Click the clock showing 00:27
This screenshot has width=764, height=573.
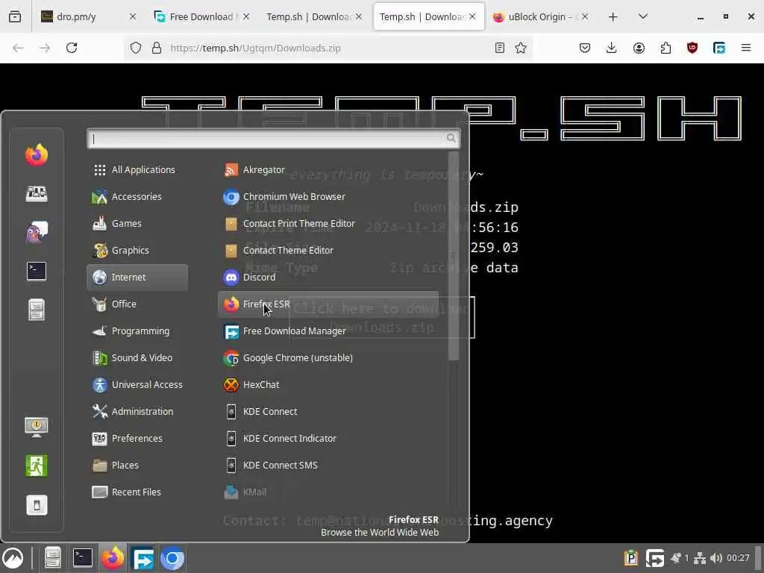click(738, 558)
